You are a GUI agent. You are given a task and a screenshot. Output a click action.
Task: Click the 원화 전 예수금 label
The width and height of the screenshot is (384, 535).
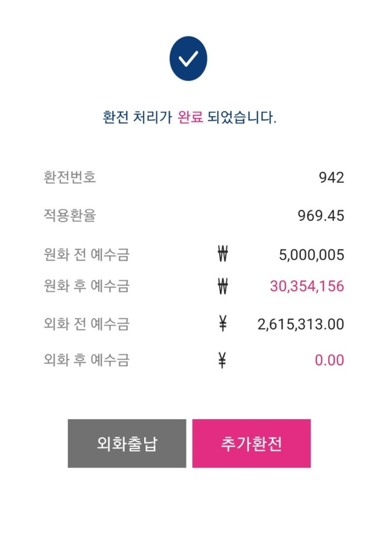86,255
